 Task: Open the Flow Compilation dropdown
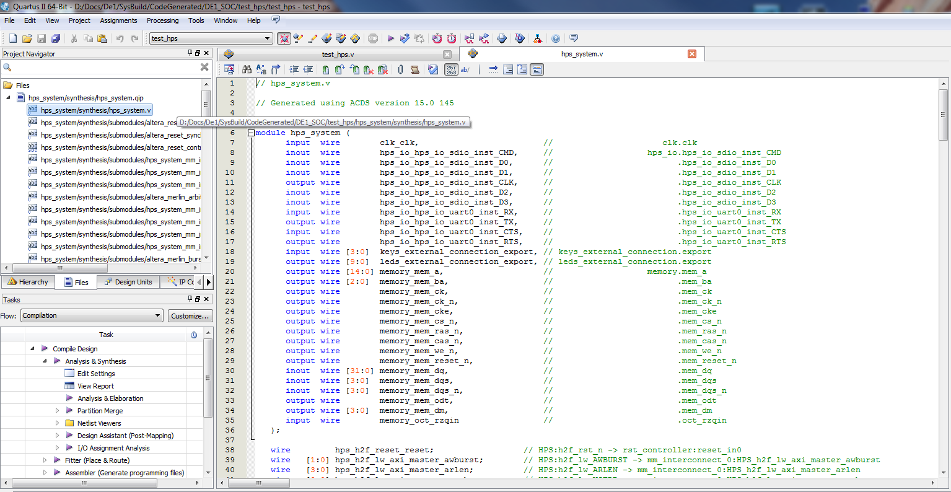[x=158, y=315]
